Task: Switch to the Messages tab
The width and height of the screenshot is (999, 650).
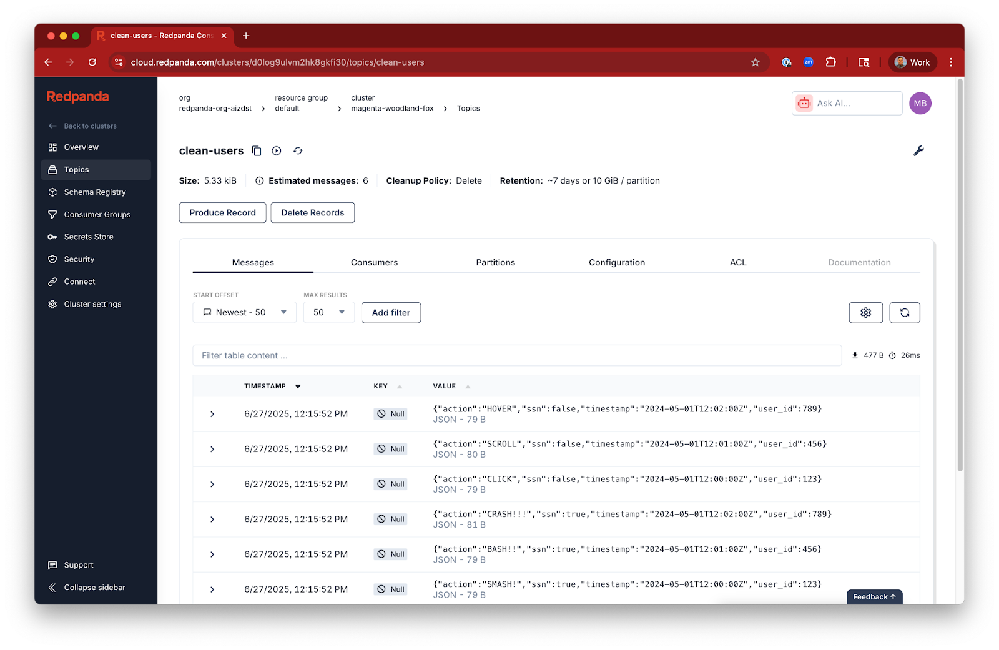Action: (x=253, y=262)
